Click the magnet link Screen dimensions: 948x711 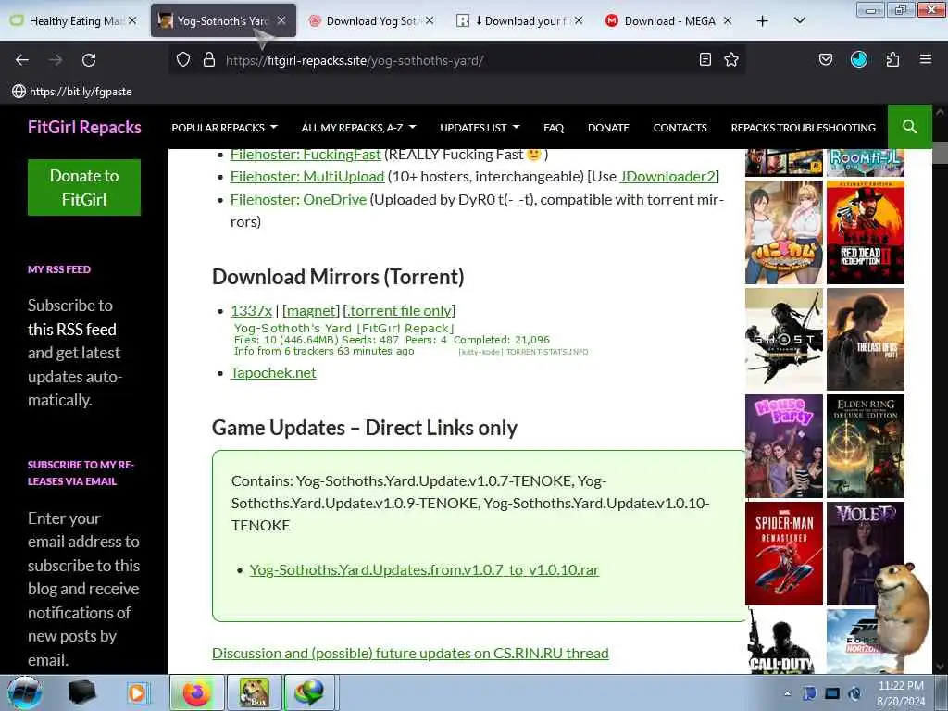[x=311, y=311]
